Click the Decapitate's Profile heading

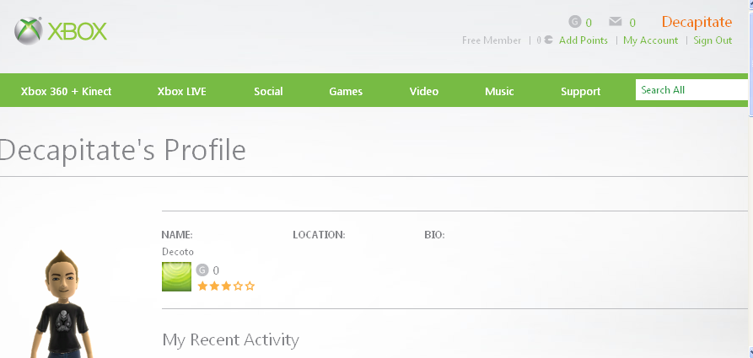coord(123,150)
